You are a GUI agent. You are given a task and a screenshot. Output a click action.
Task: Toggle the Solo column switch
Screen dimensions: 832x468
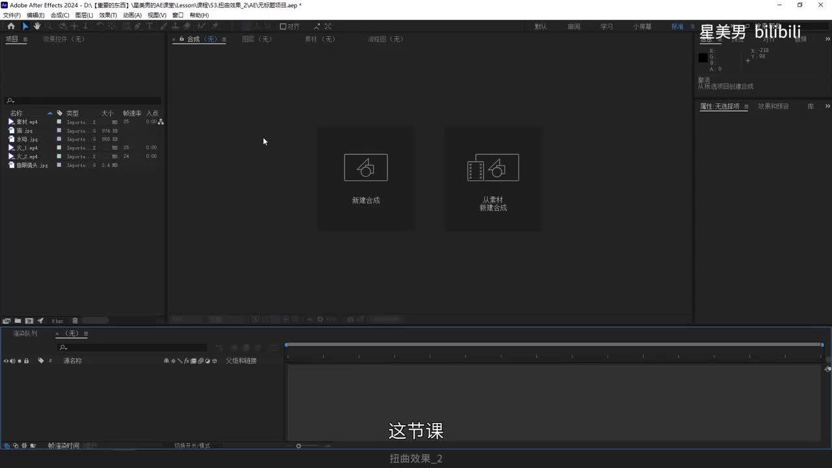(19, 361)
